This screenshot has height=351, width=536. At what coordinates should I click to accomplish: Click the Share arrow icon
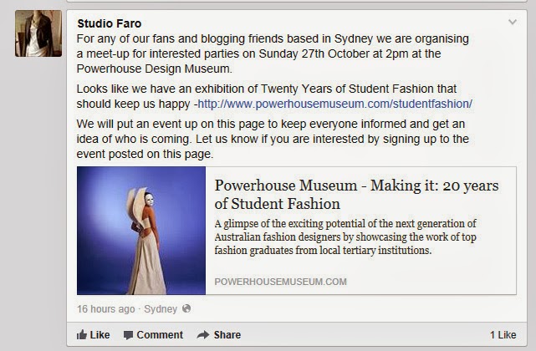(202, 335)
